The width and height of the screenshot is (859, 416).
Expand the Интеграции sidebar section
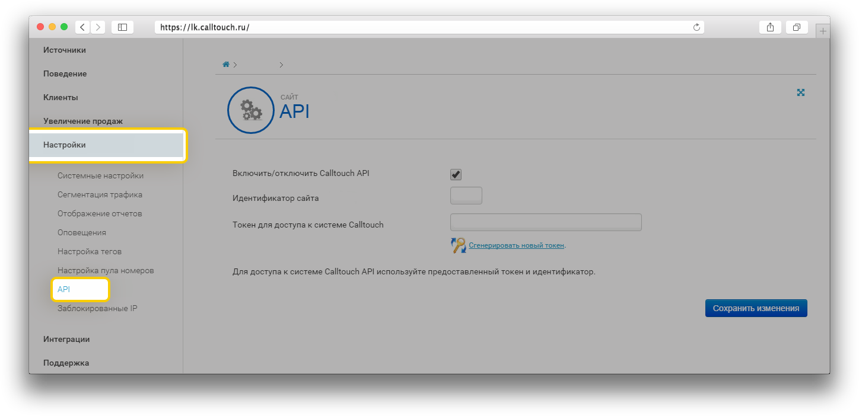click(x=66, y=340)
